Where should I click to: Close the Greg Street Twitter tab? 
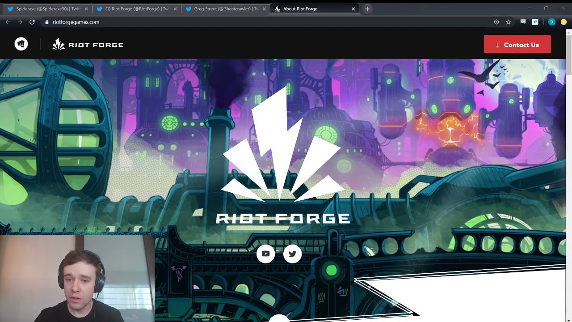click(264, 9)
